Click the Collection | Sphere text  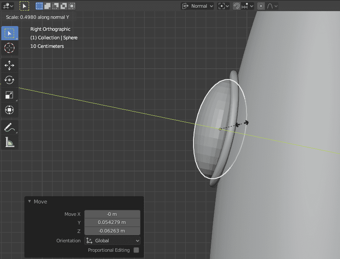54,38
